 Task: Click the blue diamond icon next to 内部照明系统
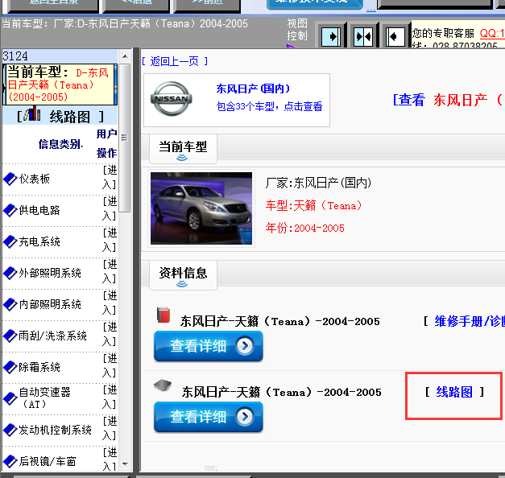click(10, 304)
